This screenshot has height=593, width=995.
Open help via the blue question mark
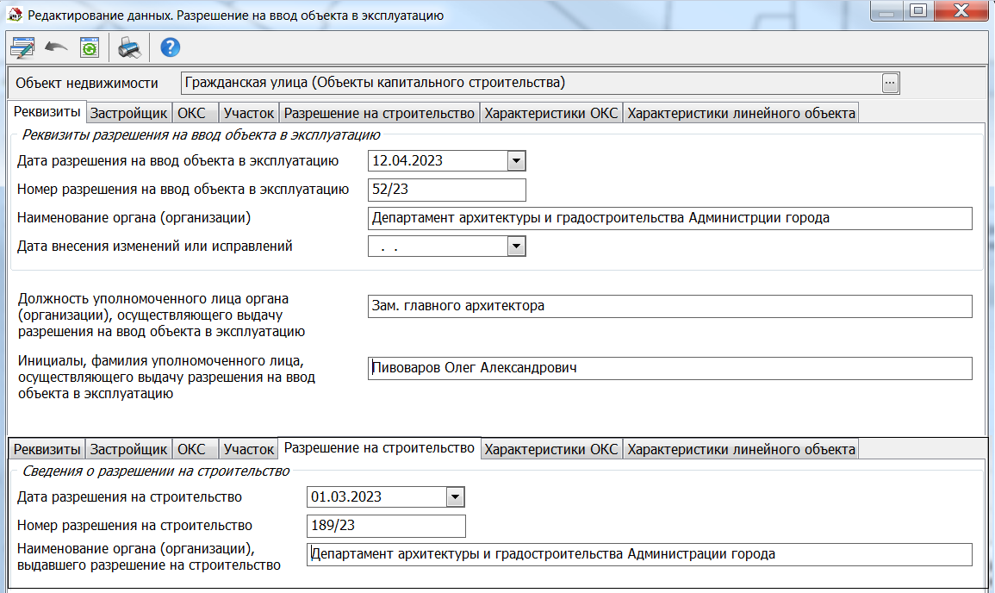(x=171, y=47)
